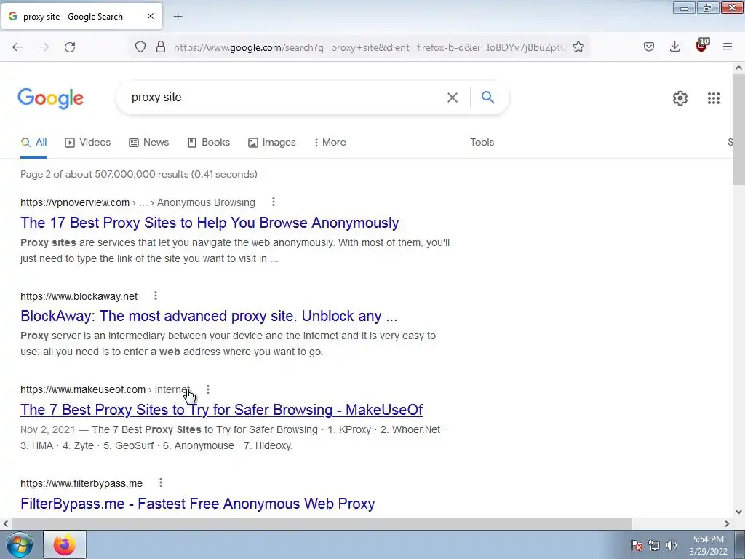
Task: Open Google quick settings gear
Action: 680,98
